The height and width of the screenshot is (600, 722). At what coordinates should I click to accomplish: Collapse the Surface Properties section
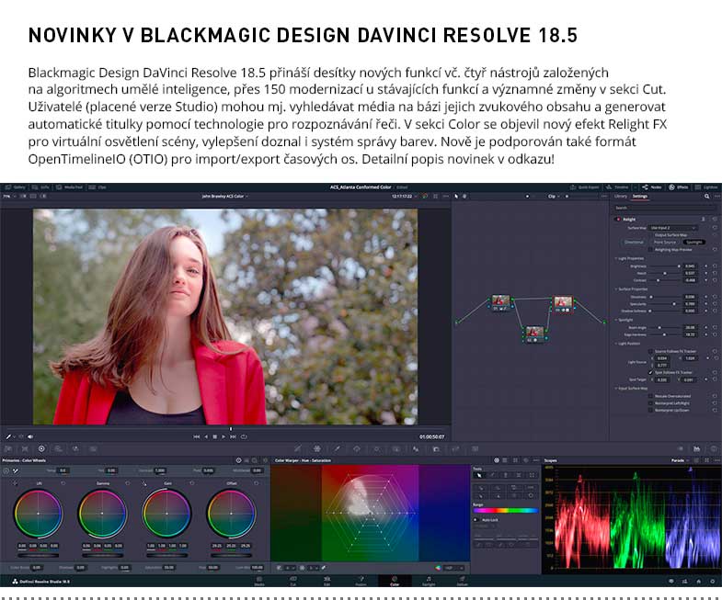click(616, 289)
